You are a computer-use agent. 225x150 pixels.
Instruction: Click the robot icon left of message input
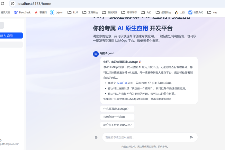96,137
